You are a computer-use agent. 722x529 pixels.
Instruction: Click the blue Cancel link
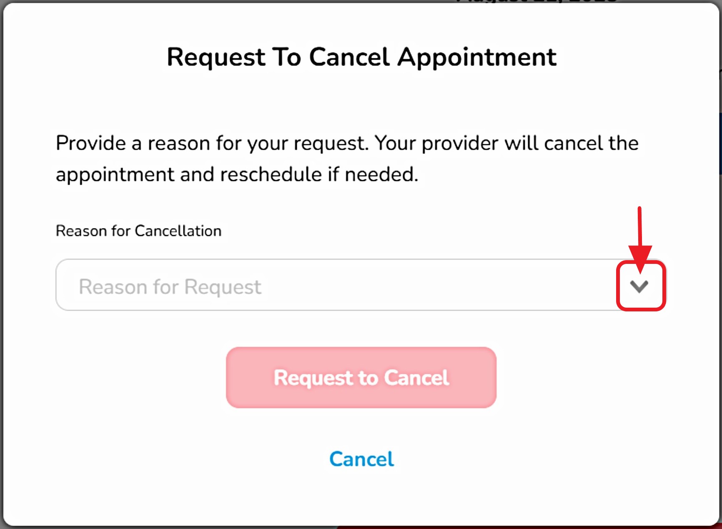click(361, 459)
